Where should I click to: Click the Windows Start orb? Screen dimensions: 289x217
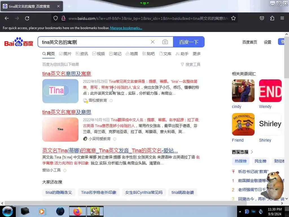tap(7, 211)
